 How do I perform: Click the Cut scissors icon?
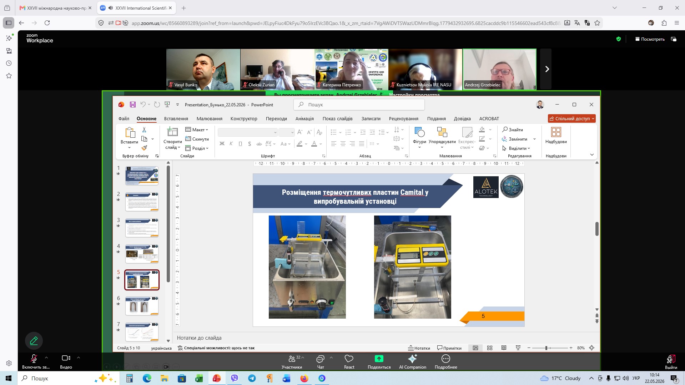click(144, 130)
